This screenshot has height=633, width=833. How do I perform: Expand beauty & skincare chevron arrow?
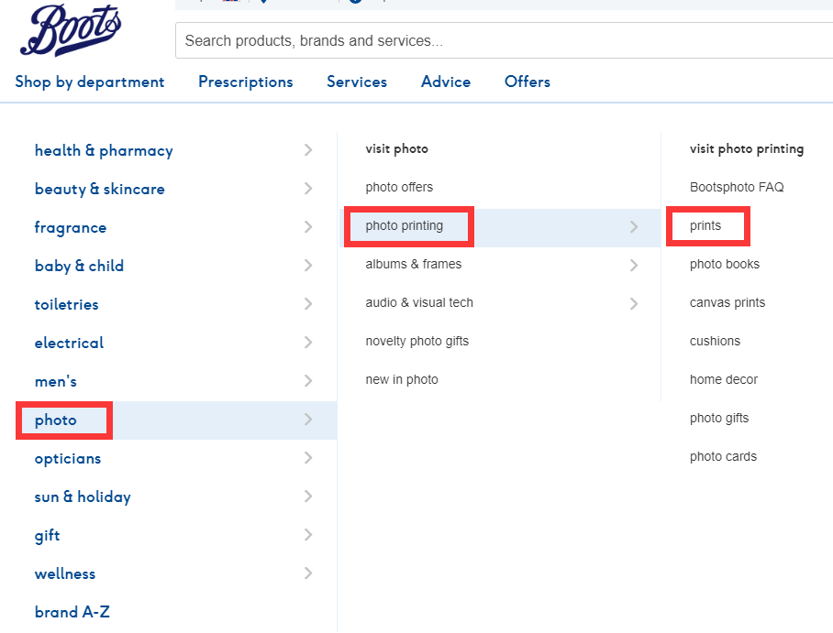pos(308,189)
